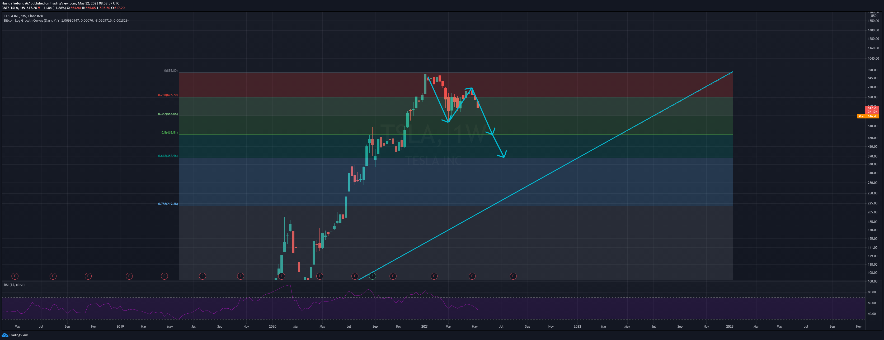This screenshot has width=884, height=340.
Task: Click the 0.786(219.38) Fibonacci level label
Action: pos(168,204)
